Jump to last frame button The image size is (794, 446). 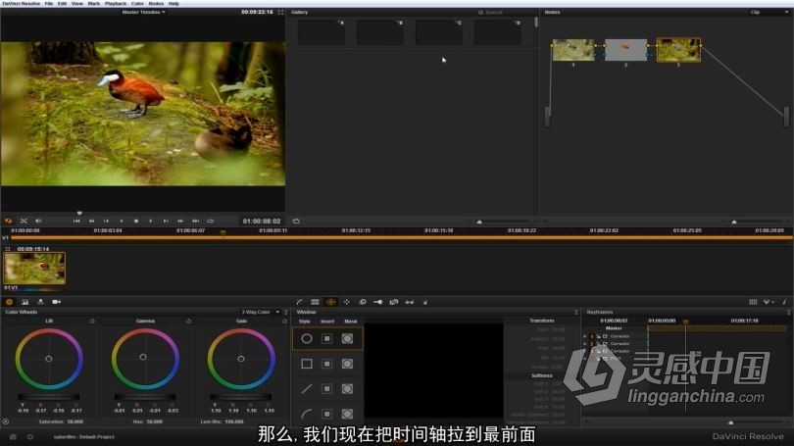[195, 222]
